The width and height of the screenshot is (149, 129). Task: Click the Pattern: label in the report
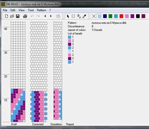tap(72, 23)
